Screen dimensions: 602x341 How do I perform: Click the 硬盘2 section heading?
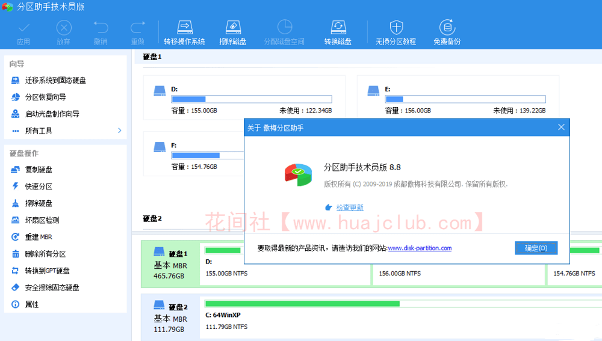(x=152, y=219)
